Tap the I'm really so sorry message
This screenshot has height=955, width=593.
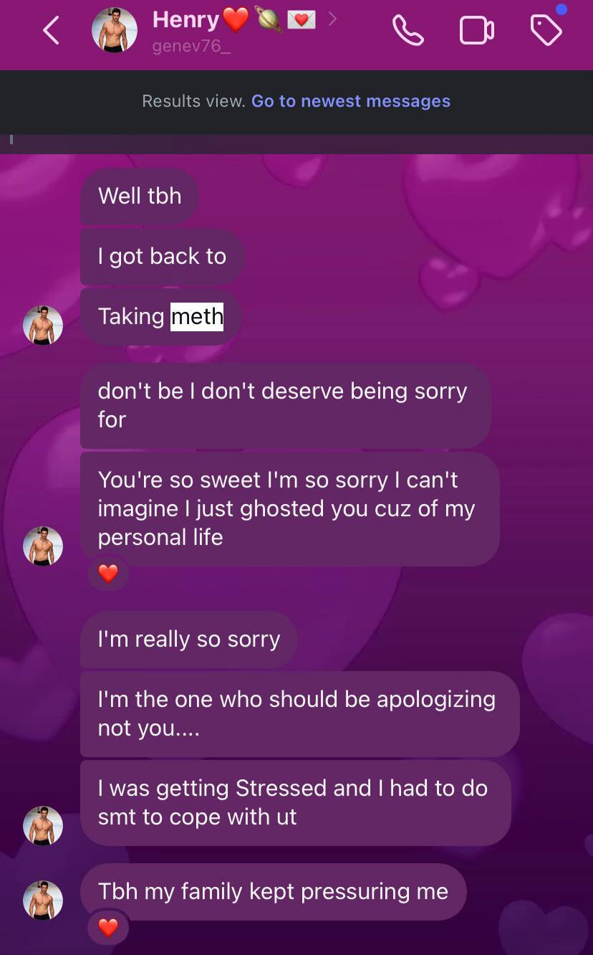(x=189, y=639)
